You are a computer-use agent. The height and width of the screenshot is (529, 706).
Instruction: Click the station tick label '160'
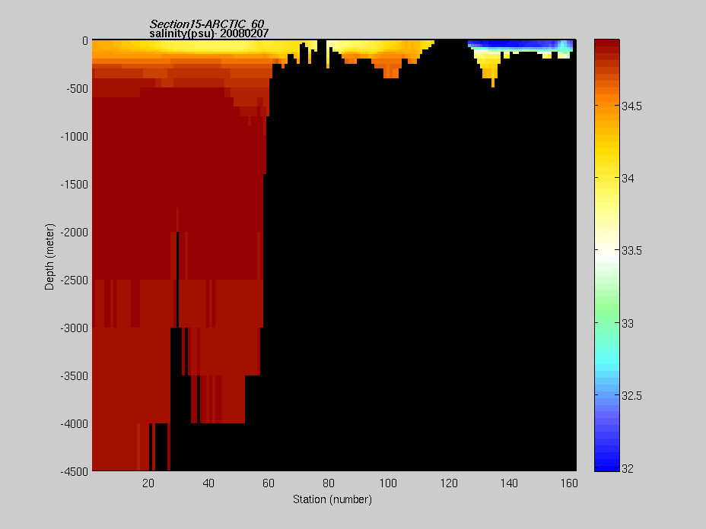point(569,483)
